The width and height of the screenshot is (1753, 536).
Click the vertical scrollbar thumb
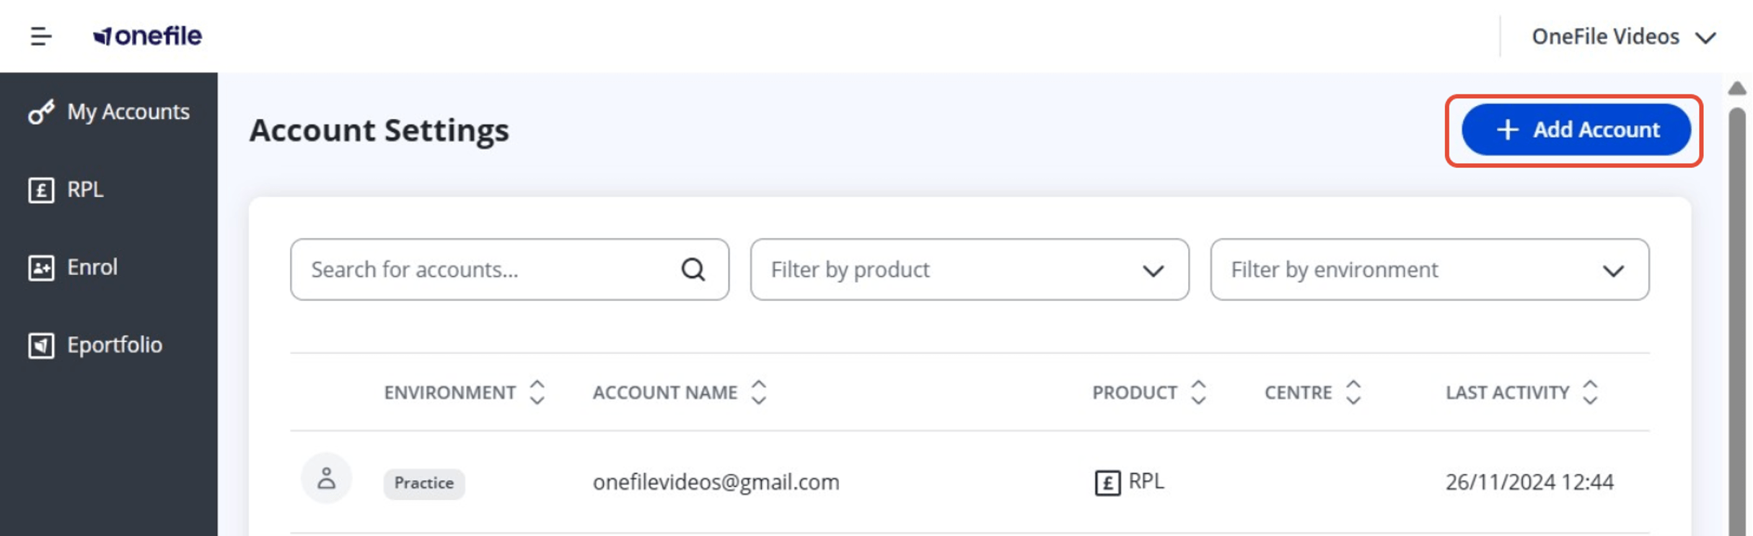(1737, 321)
